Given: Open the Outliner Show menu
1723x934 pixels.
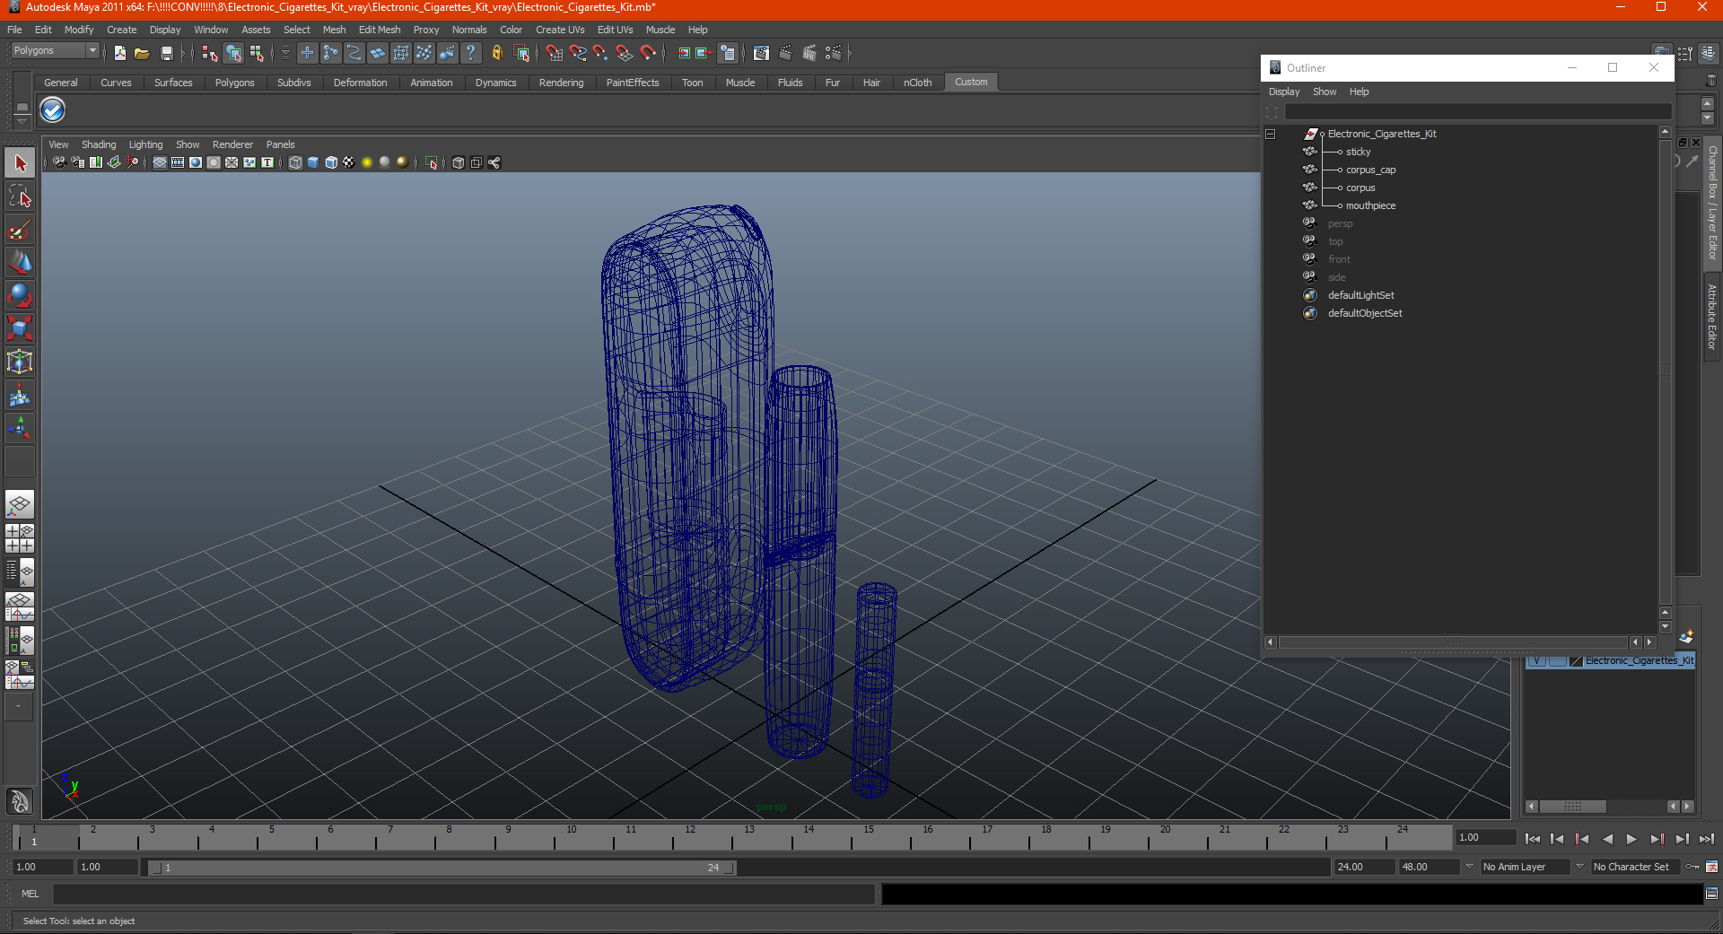Looking at the screenshot, I should pos(1325,92).
